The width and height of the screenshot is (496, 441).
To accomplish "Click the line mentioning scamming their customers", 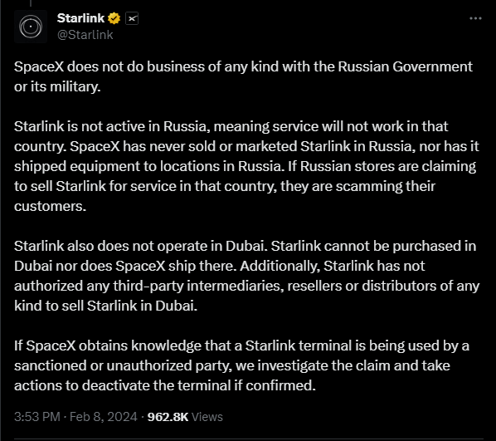I will click(225, 186).
